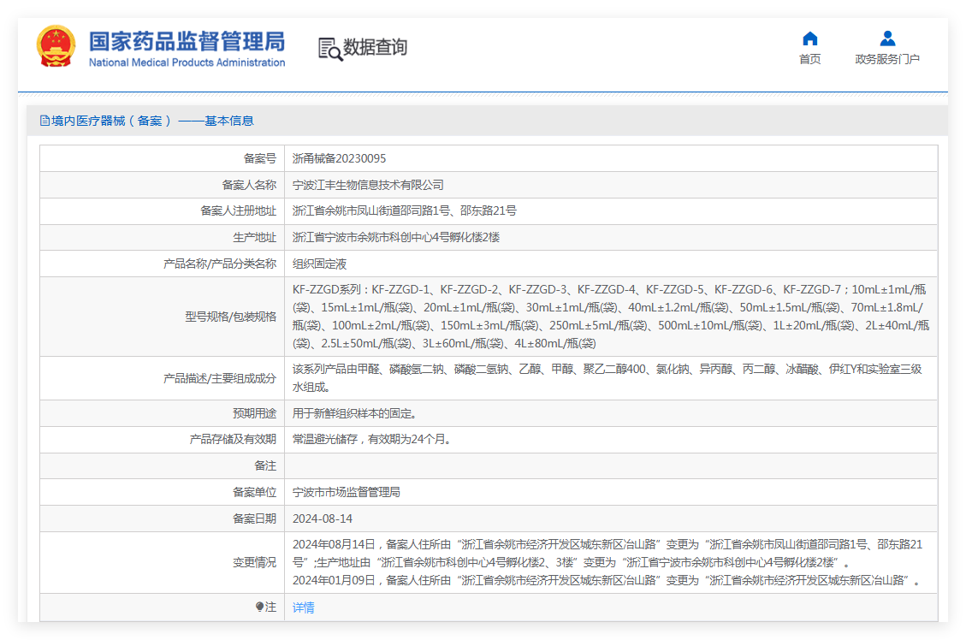966x640 pixels.
Task: Click the 政务服务门户 label
Action: [887, 59]
